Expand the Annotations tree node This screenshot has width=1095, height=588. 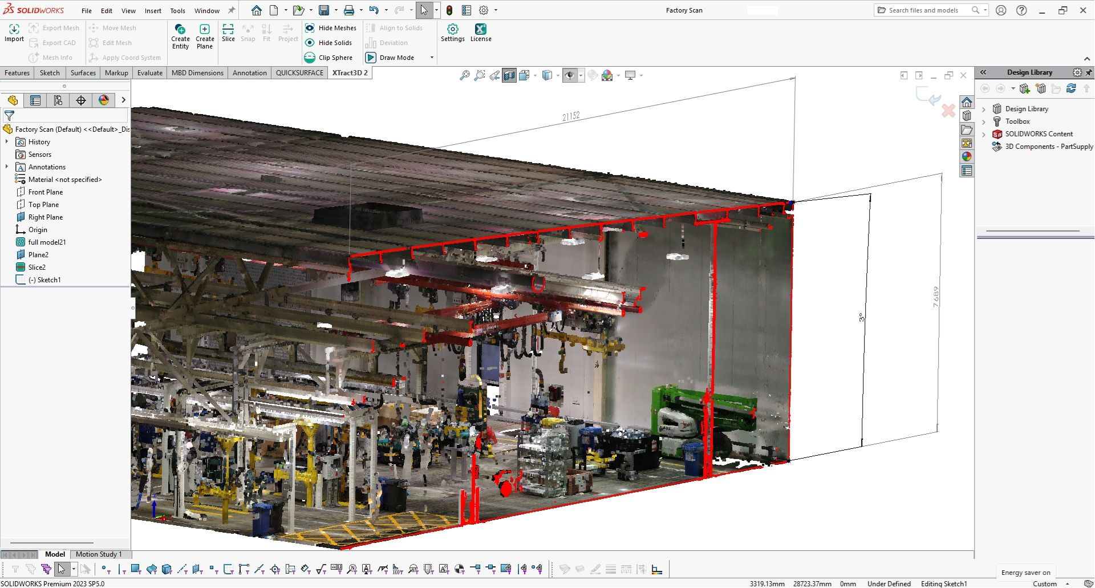pyautogui.click(x=7, y=167)
